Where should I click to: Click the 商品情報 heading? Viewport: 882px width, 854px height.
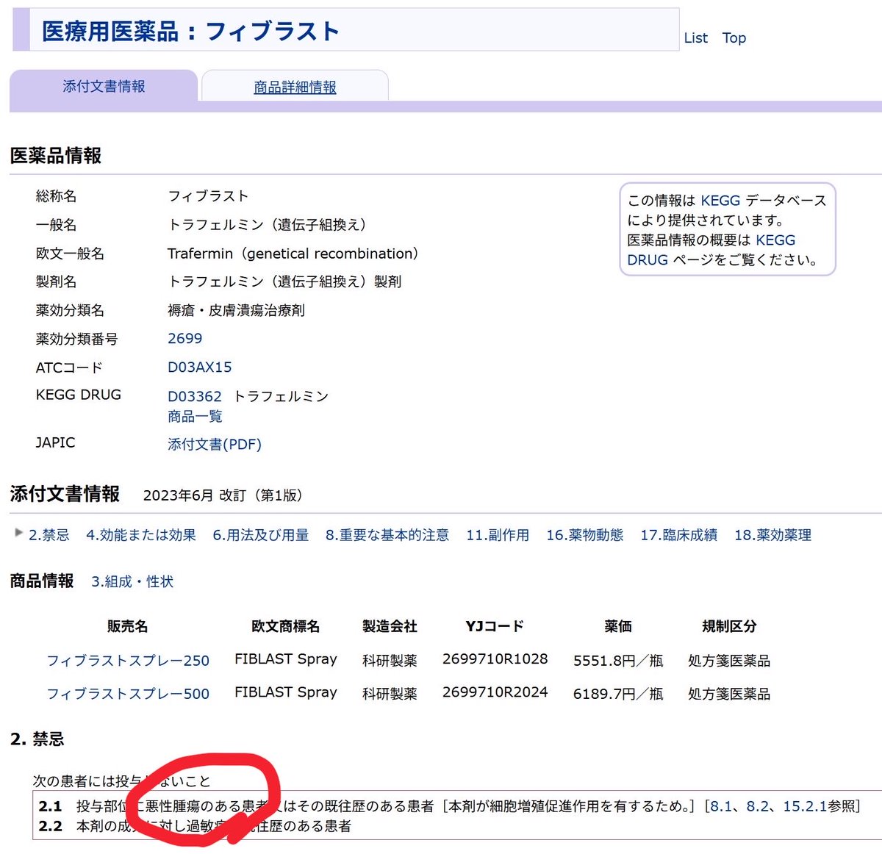42,581
